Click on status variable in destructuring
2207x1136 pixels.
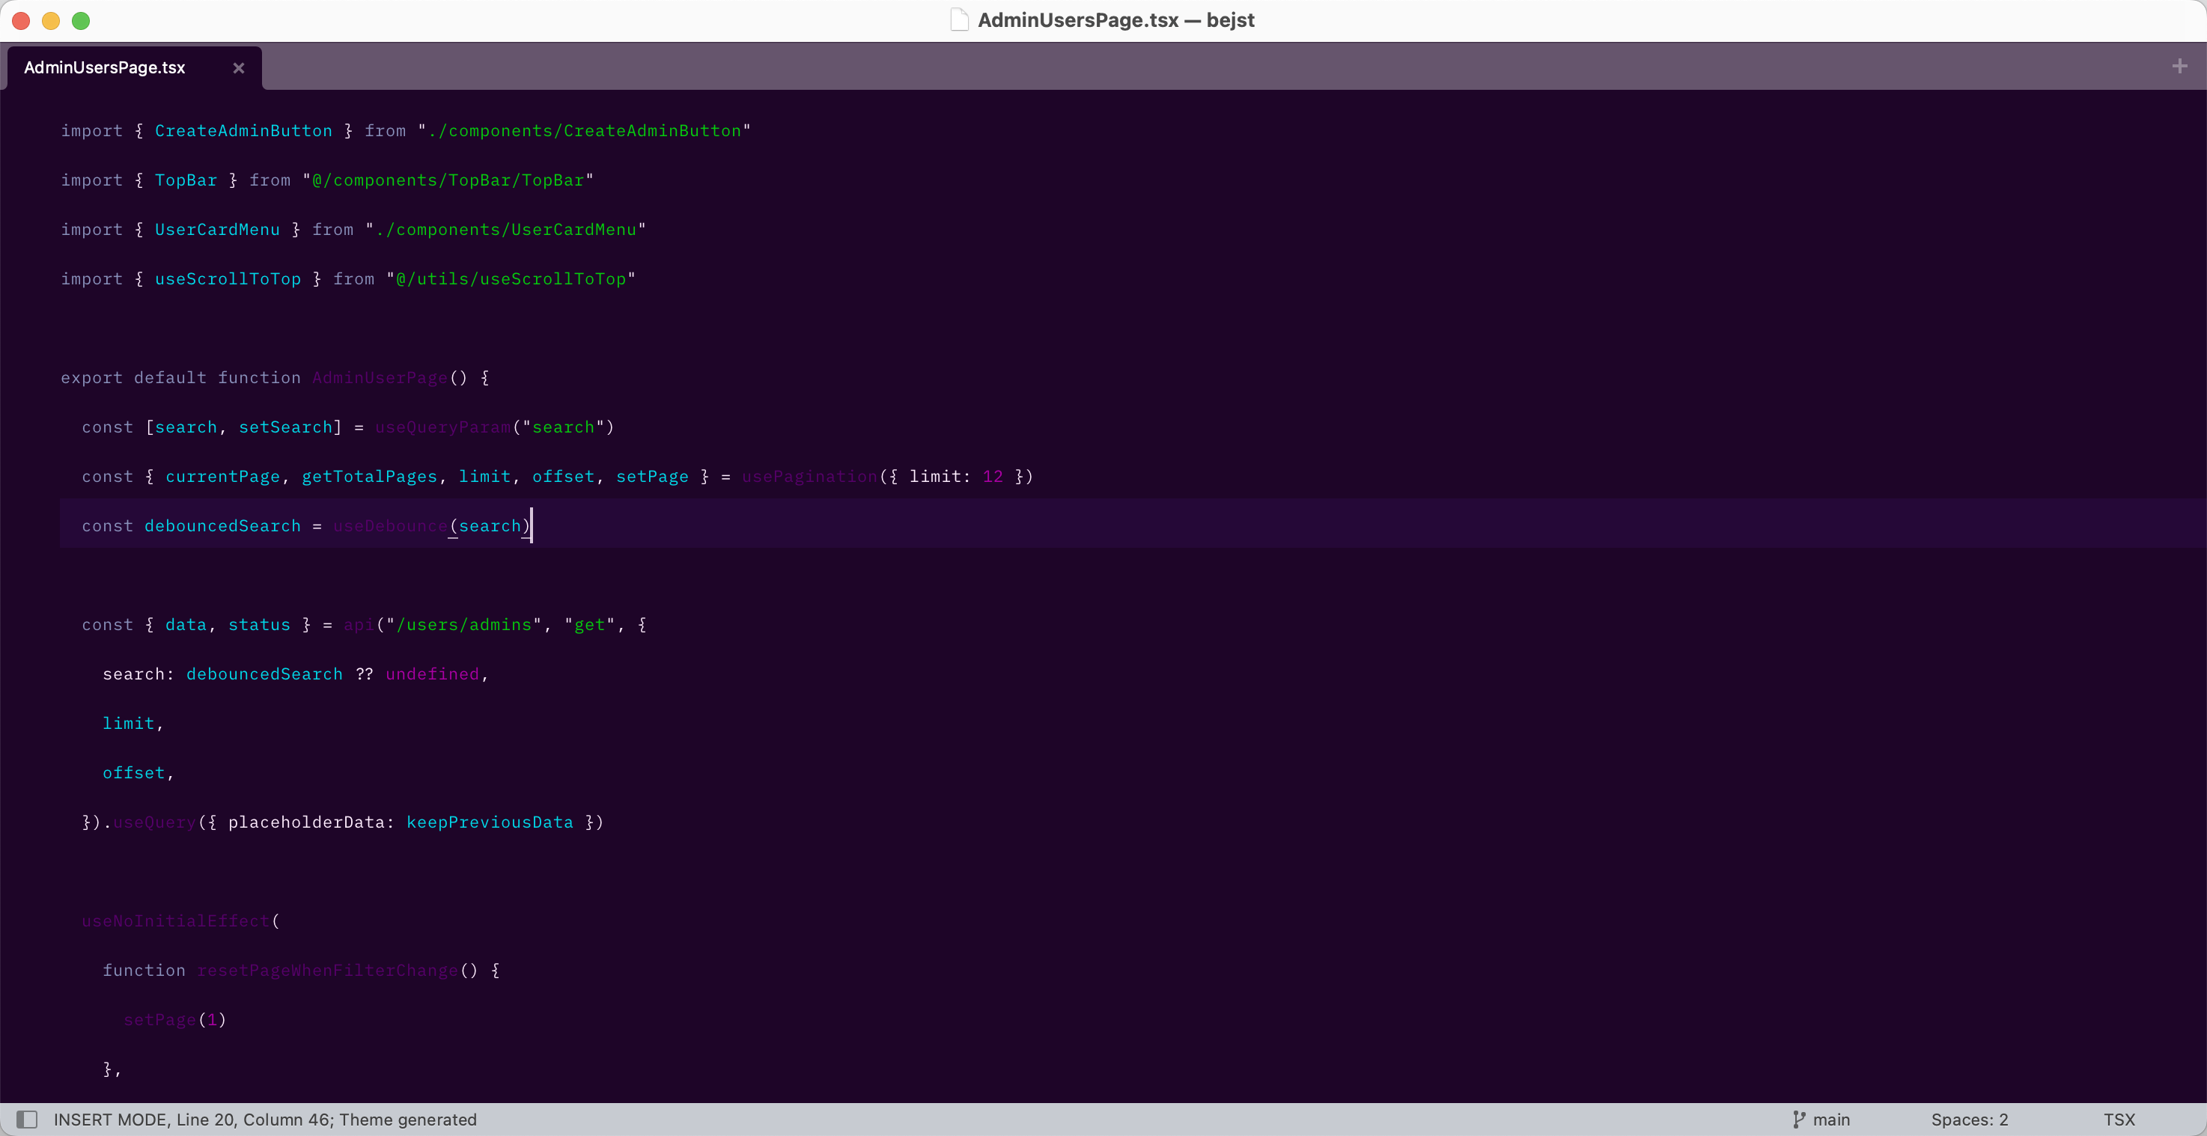pos(260,625)
